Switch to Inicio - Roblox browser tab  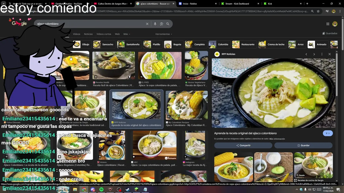pyautogui.click(x=198, y=3)
